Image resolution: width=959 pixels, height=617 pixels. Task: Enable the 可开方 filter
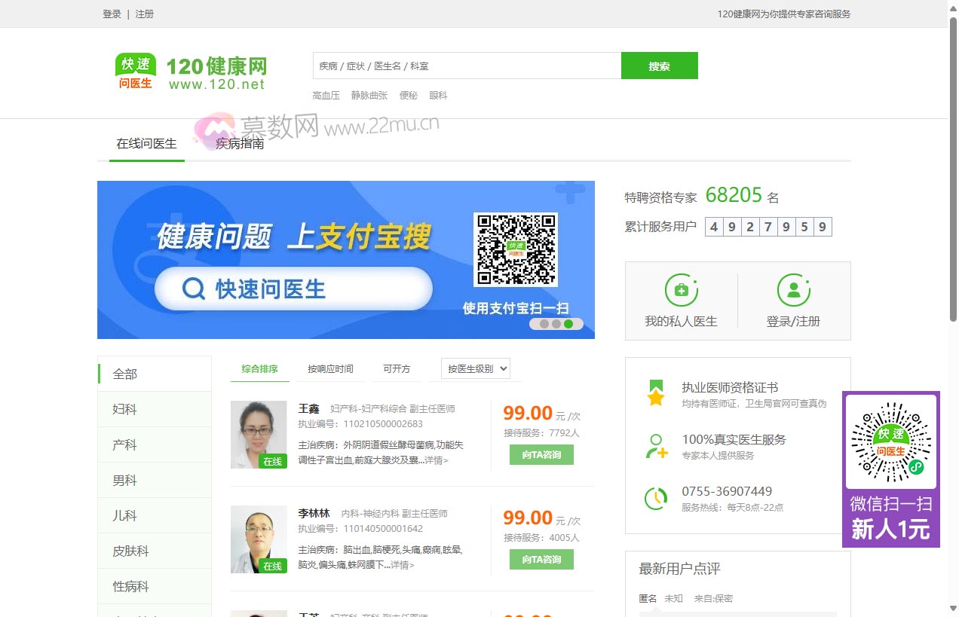[397, 369]
